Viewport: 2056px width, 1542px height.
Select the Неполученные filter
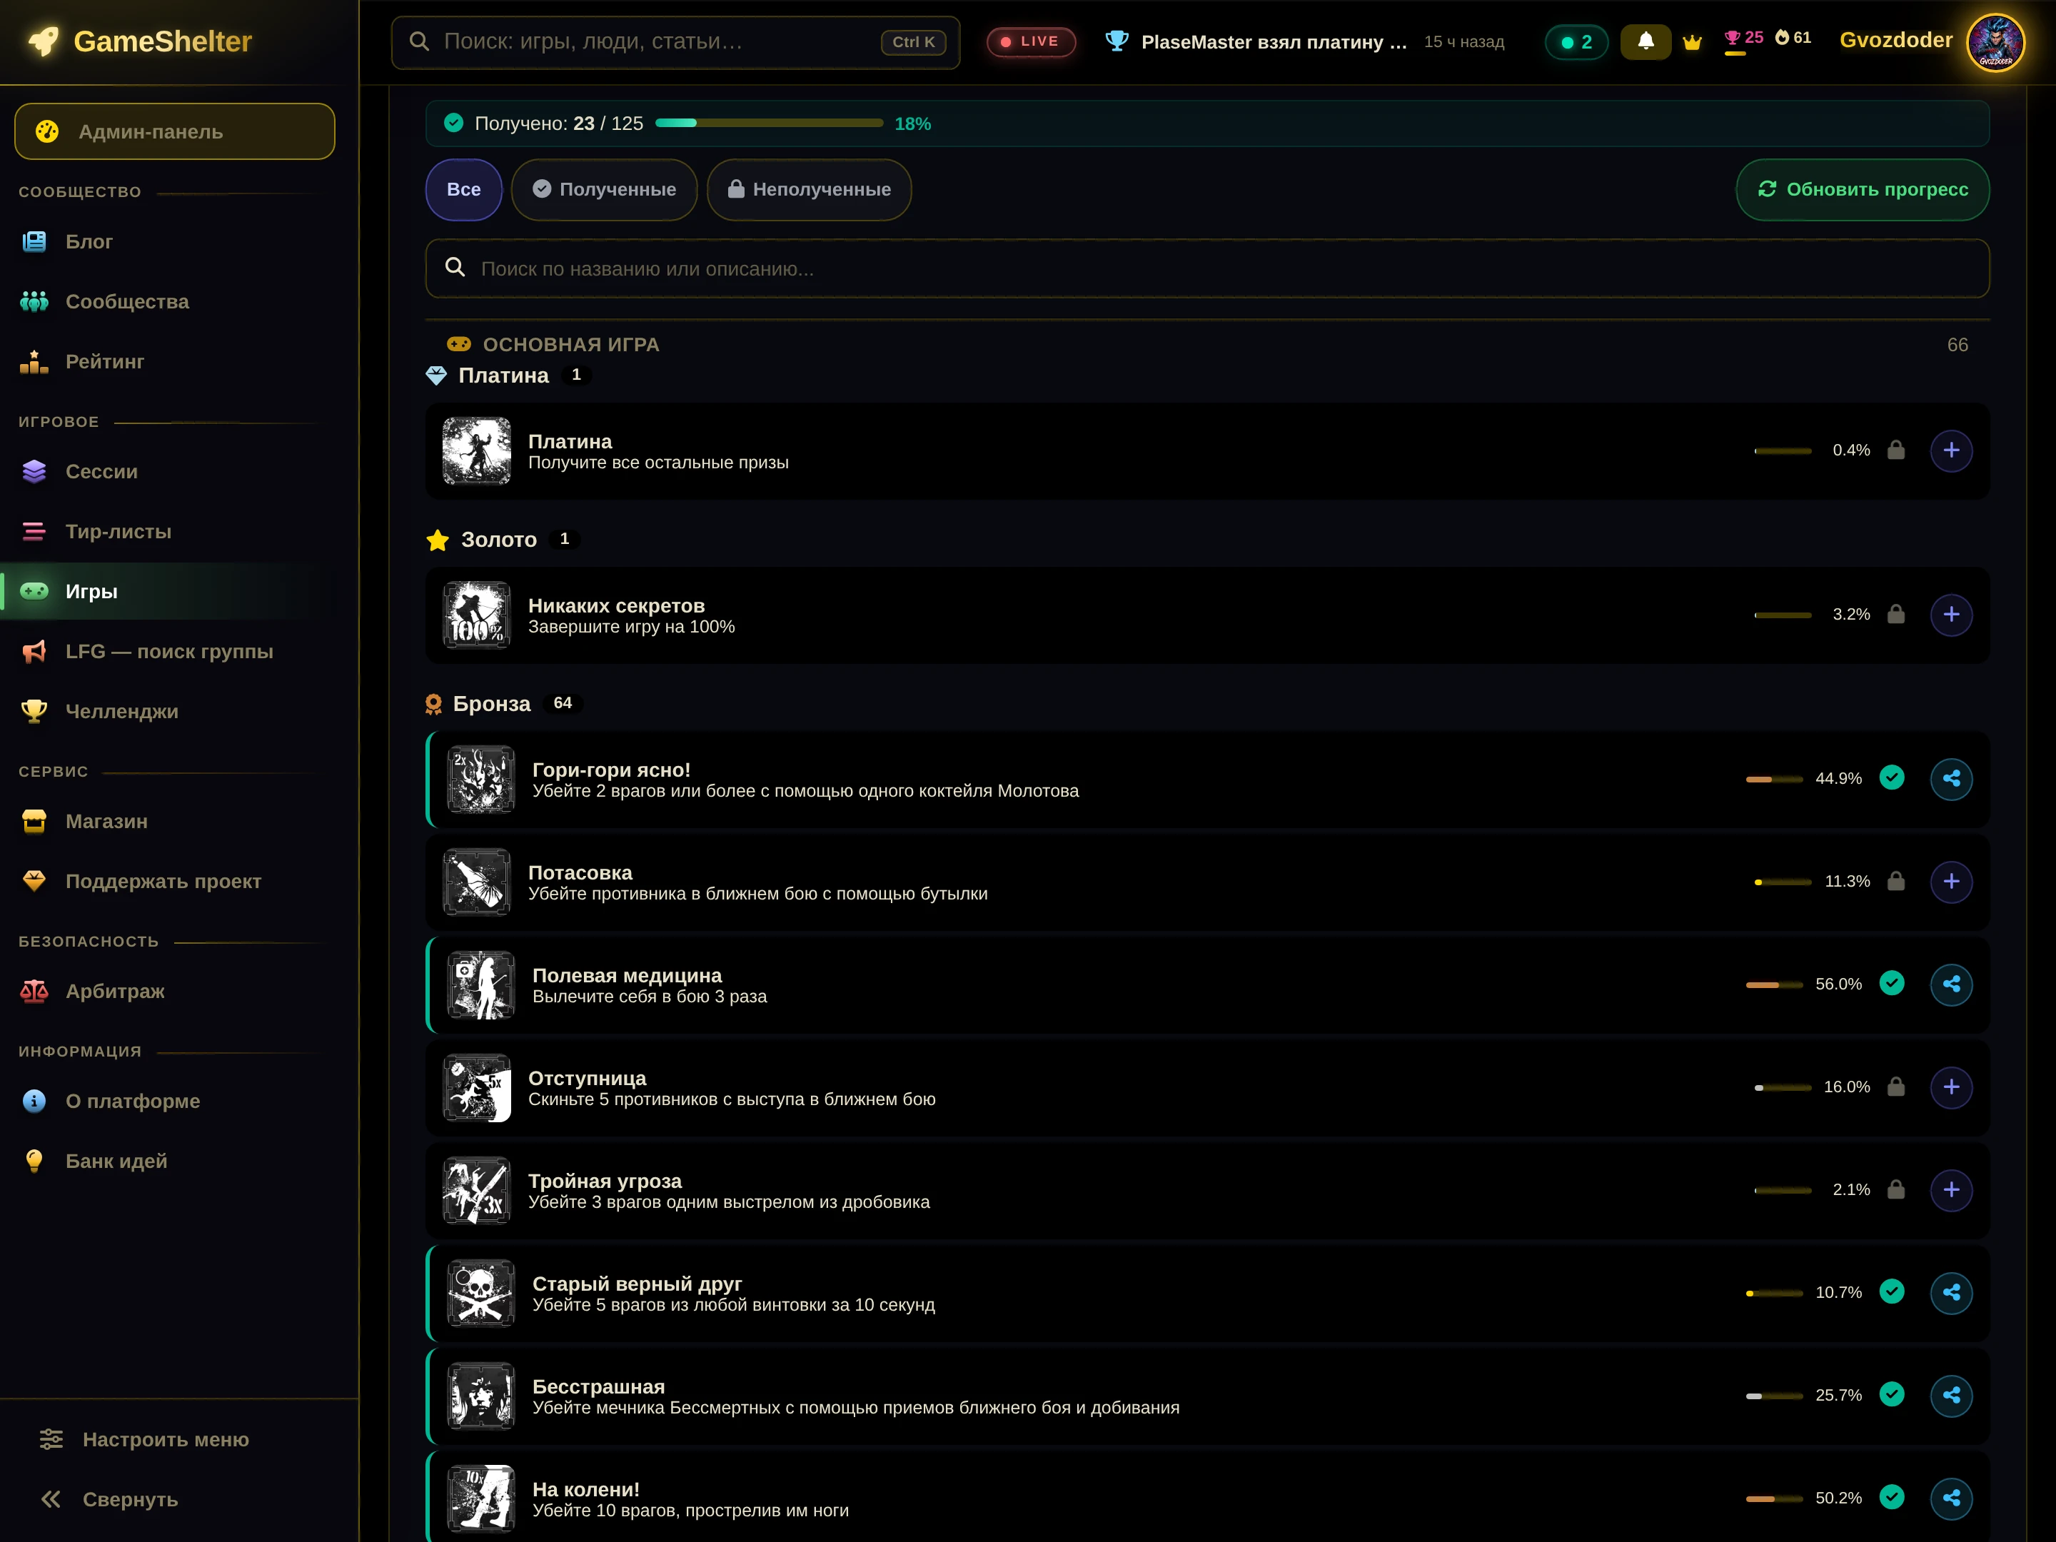[809, 190]
